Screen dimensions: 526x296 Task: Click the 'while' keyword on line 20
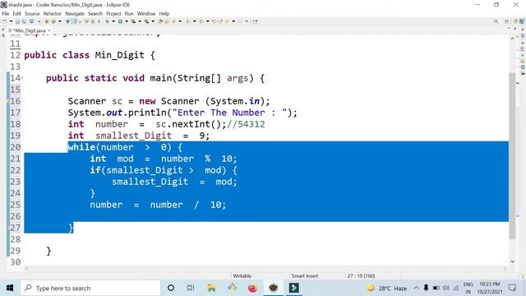coord(81,147)
